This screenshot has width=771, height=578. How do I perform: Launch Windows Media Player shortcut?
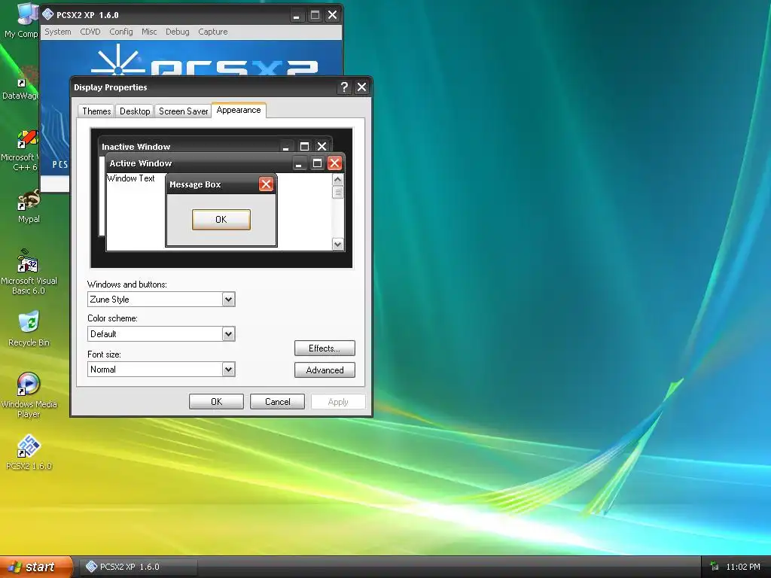pyautogui.click(x=29, y=394)
